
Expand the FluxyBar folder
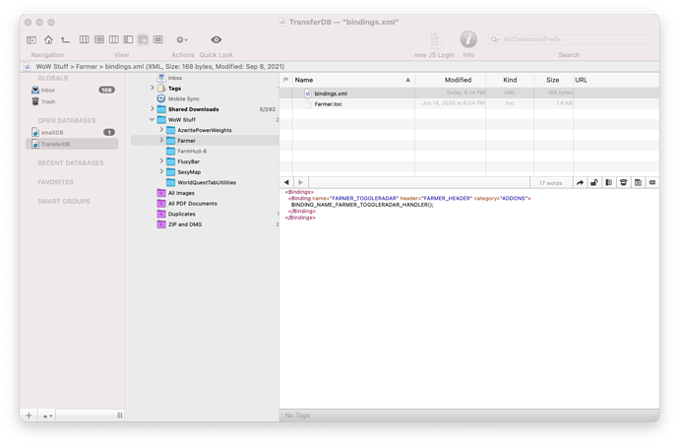pyautogui.click(x=161, y=161)
